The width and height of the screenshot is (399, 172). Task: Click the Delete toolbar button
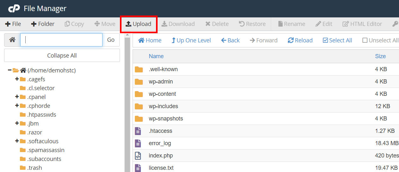click(x=217, y=24)
